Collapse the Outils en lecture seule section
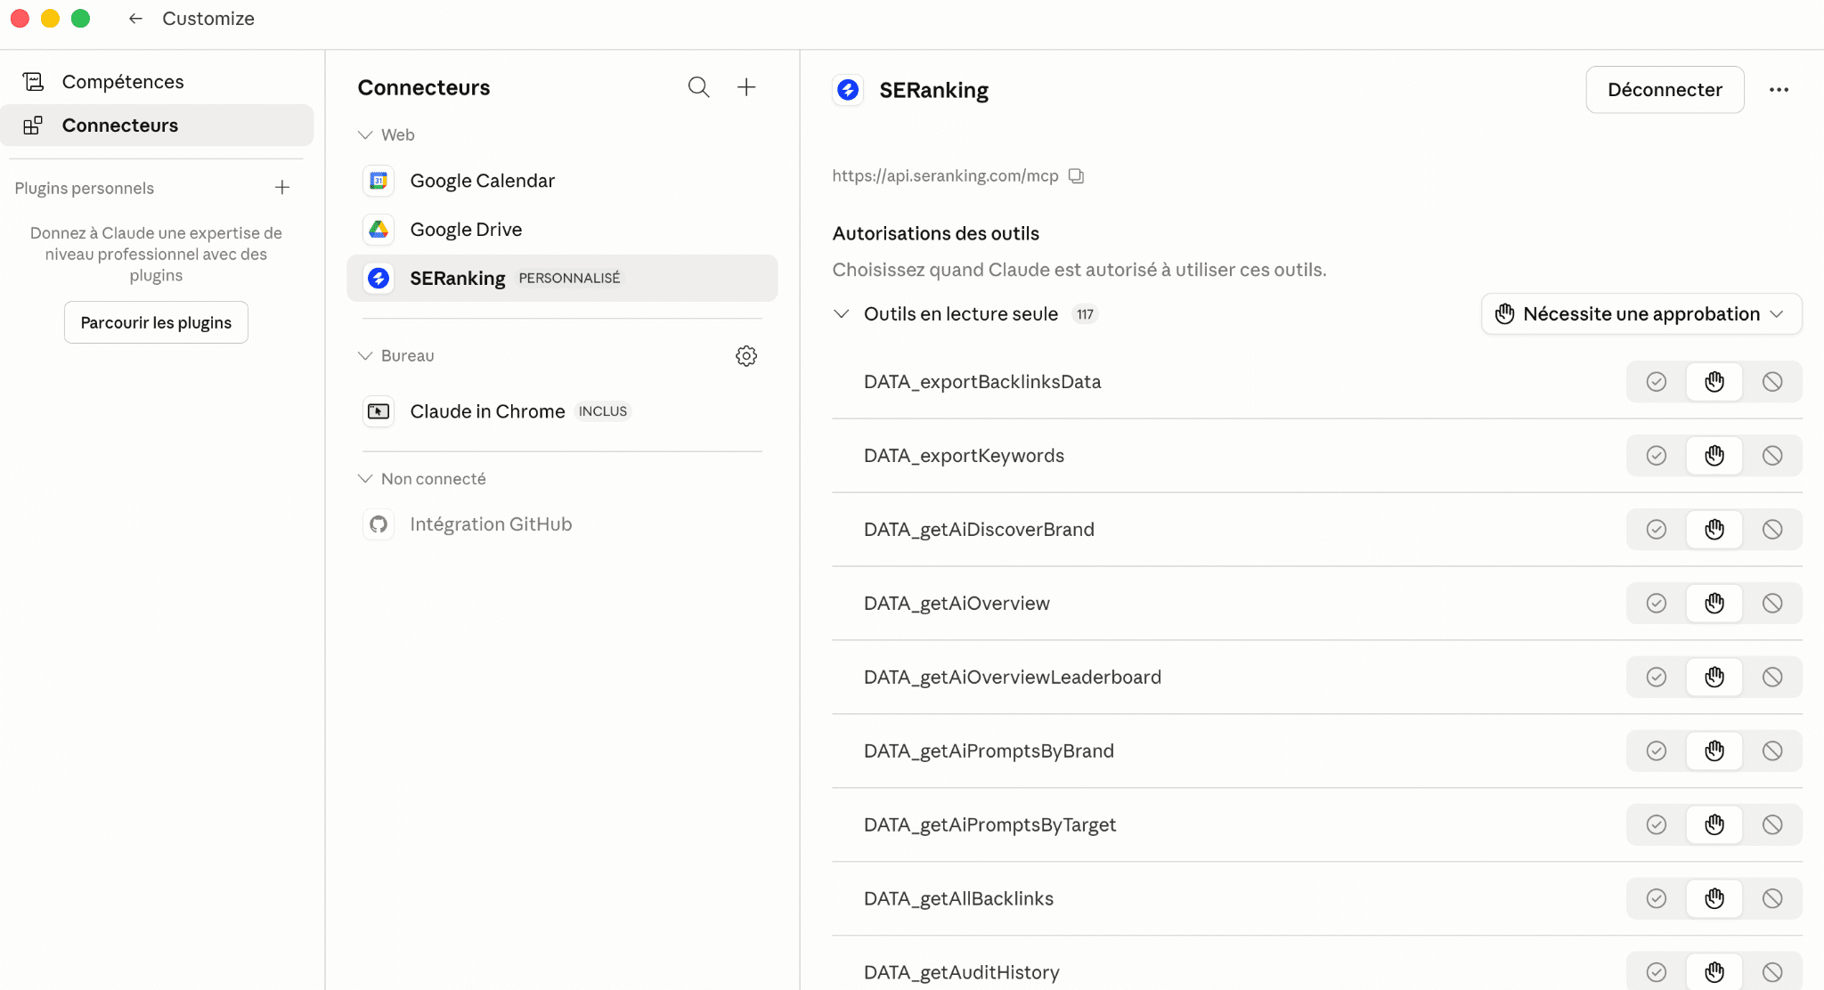 [x=841, y=314]
